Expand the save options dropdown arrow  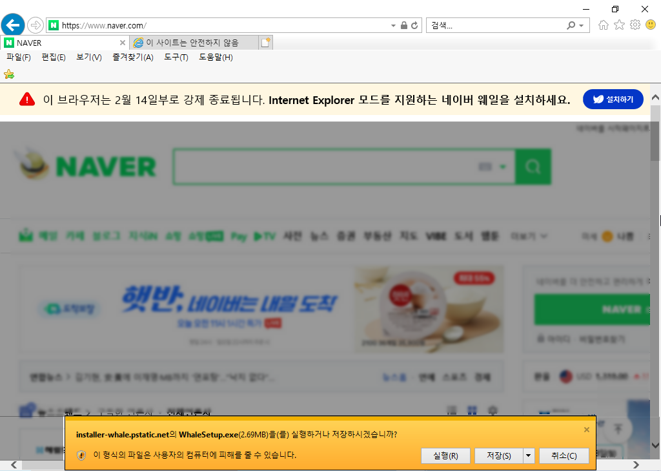pos(529,455)
